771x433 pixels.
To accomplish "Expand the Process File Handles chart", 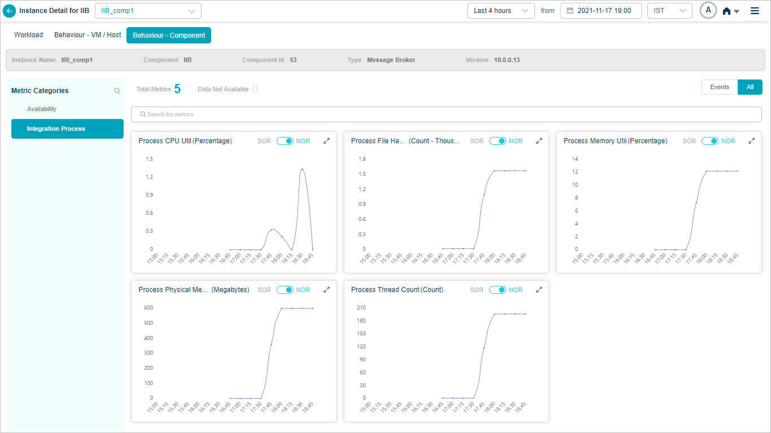I will 539,141.
